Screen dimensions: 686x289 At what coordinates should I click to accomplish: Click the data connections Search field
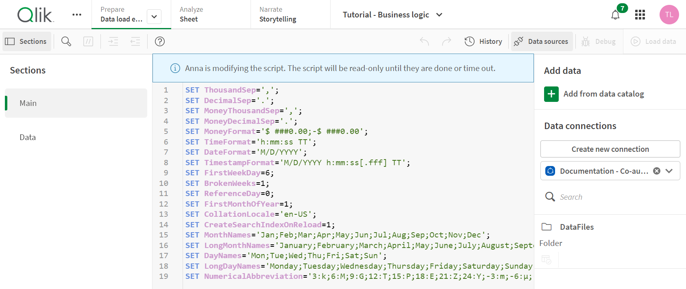tap(610, 197)
